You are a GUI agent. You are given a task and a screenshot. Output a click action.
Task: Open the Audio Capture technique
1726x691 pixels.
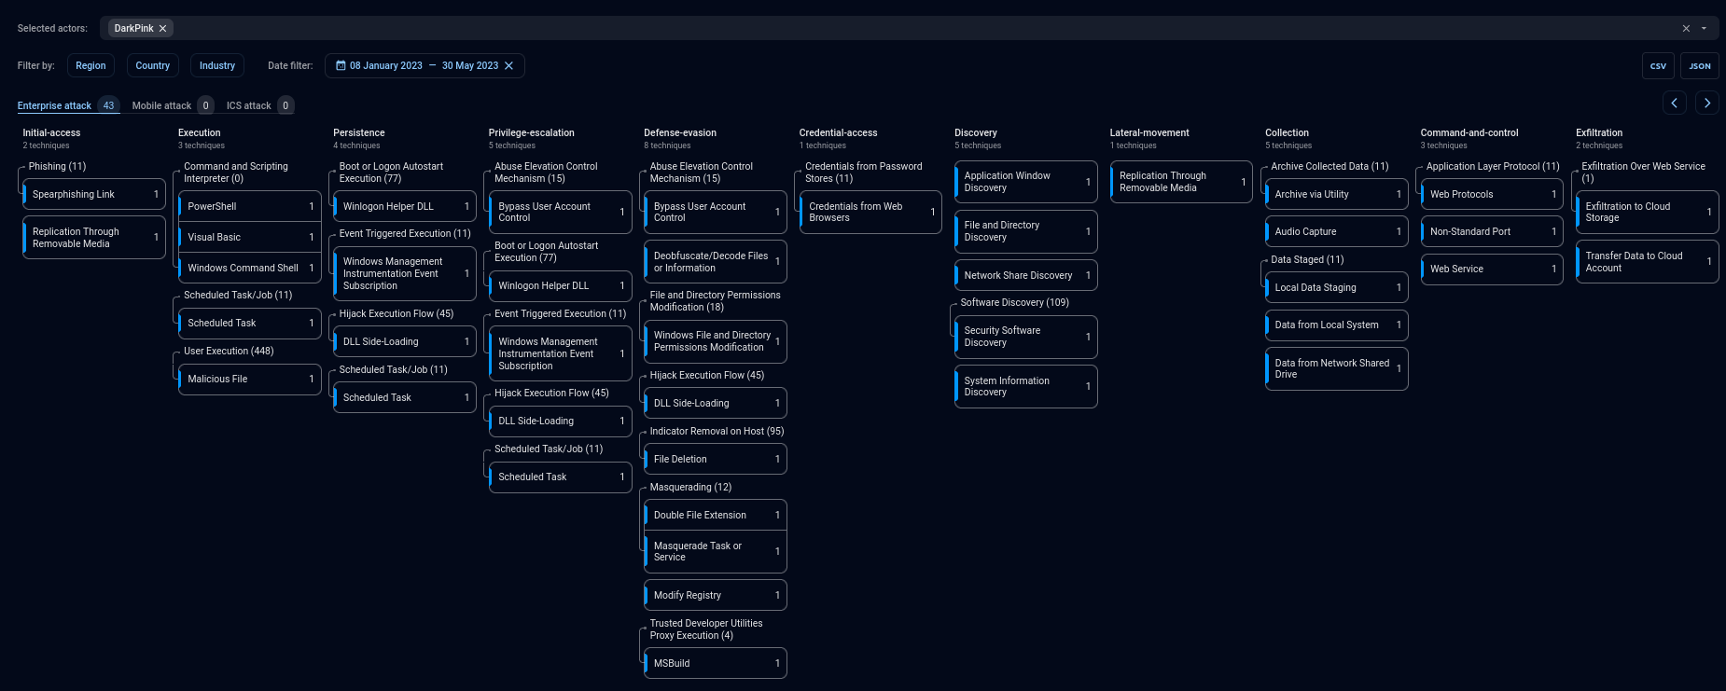click(1337, 231)
